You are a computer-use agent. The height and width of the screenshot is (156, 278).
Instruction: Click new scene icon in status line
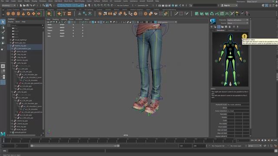tap(21, 6)
